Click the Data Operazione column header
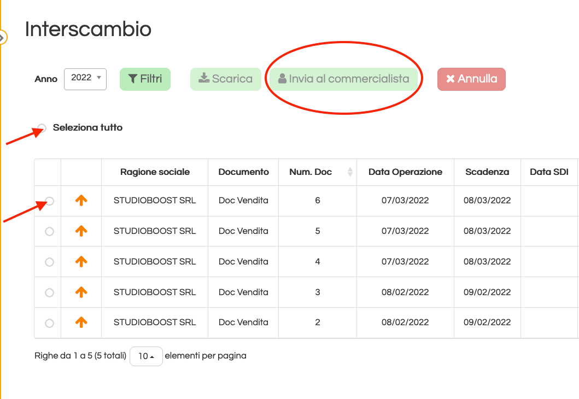This screenshot has height=399, width=579. pos(406,172)
